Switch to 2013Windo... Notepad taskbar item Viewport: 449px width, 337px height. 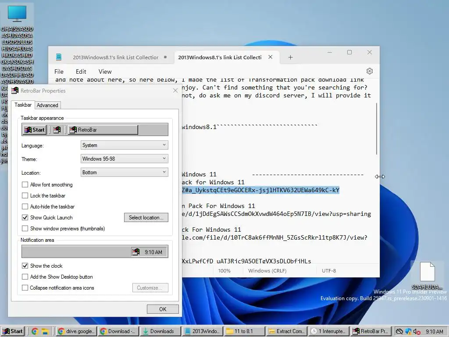(203, 331)
